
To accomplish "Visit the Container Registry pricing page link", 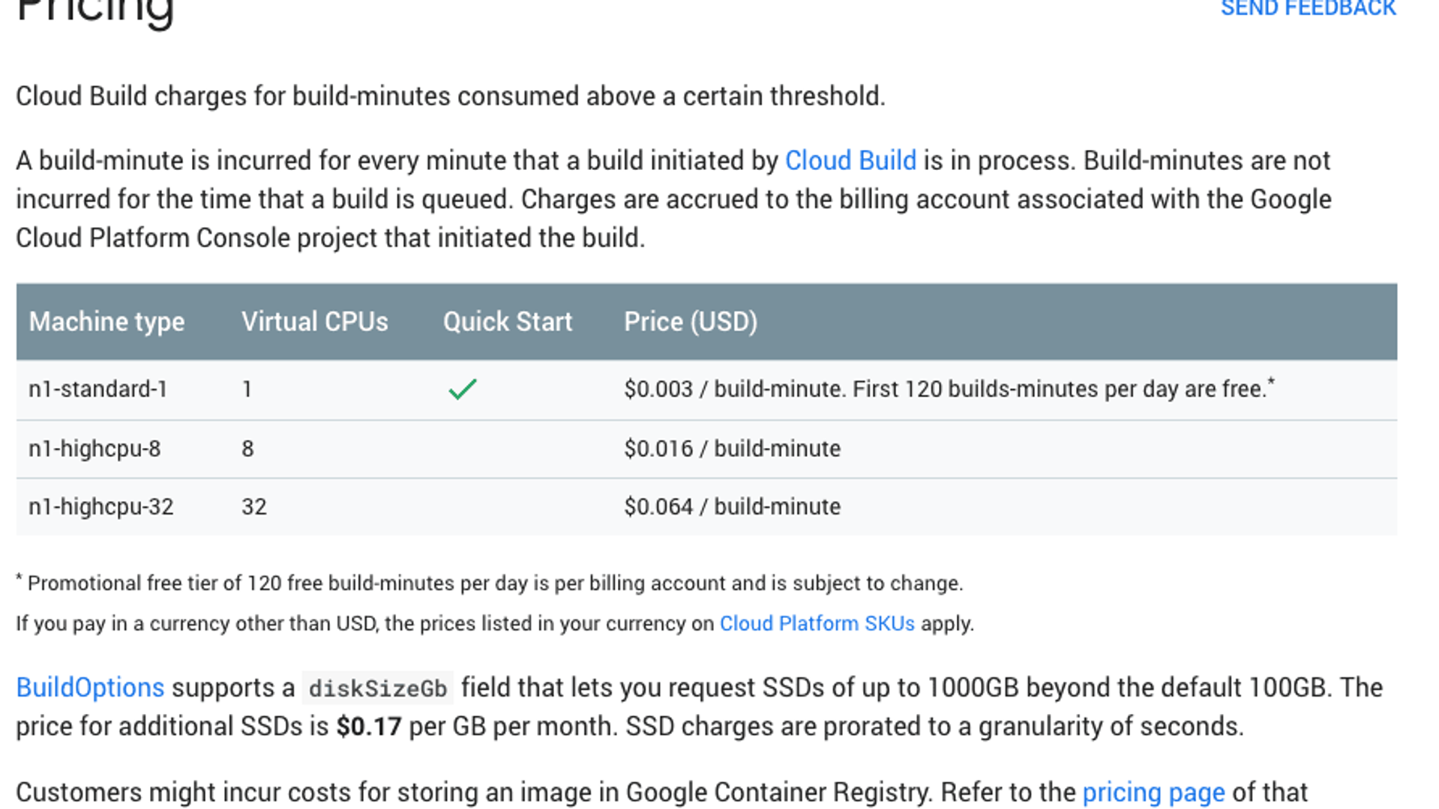I will (x=1153, y=792).
